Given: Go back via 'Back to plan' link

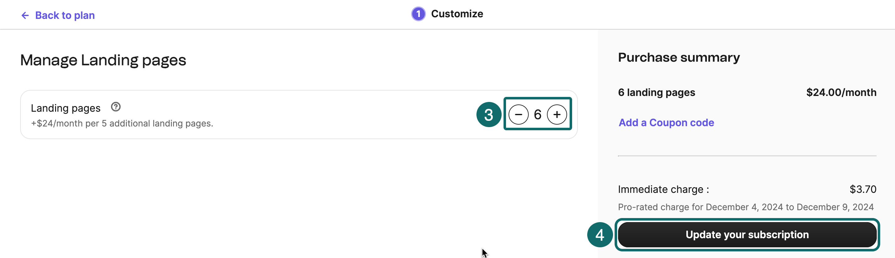Looking at the screenshot, I should pyautogui.click(x=65, y=15).
